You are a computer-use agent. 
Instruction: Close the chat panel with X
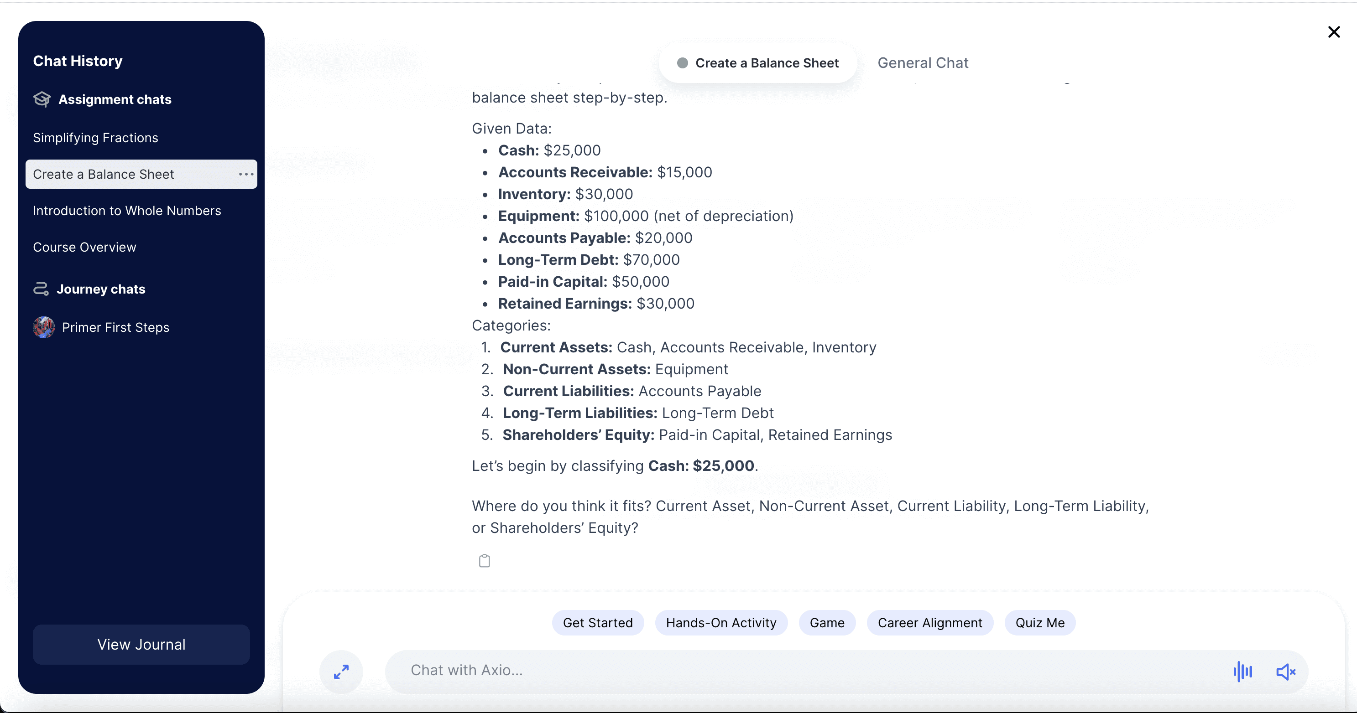[1334, 32]
